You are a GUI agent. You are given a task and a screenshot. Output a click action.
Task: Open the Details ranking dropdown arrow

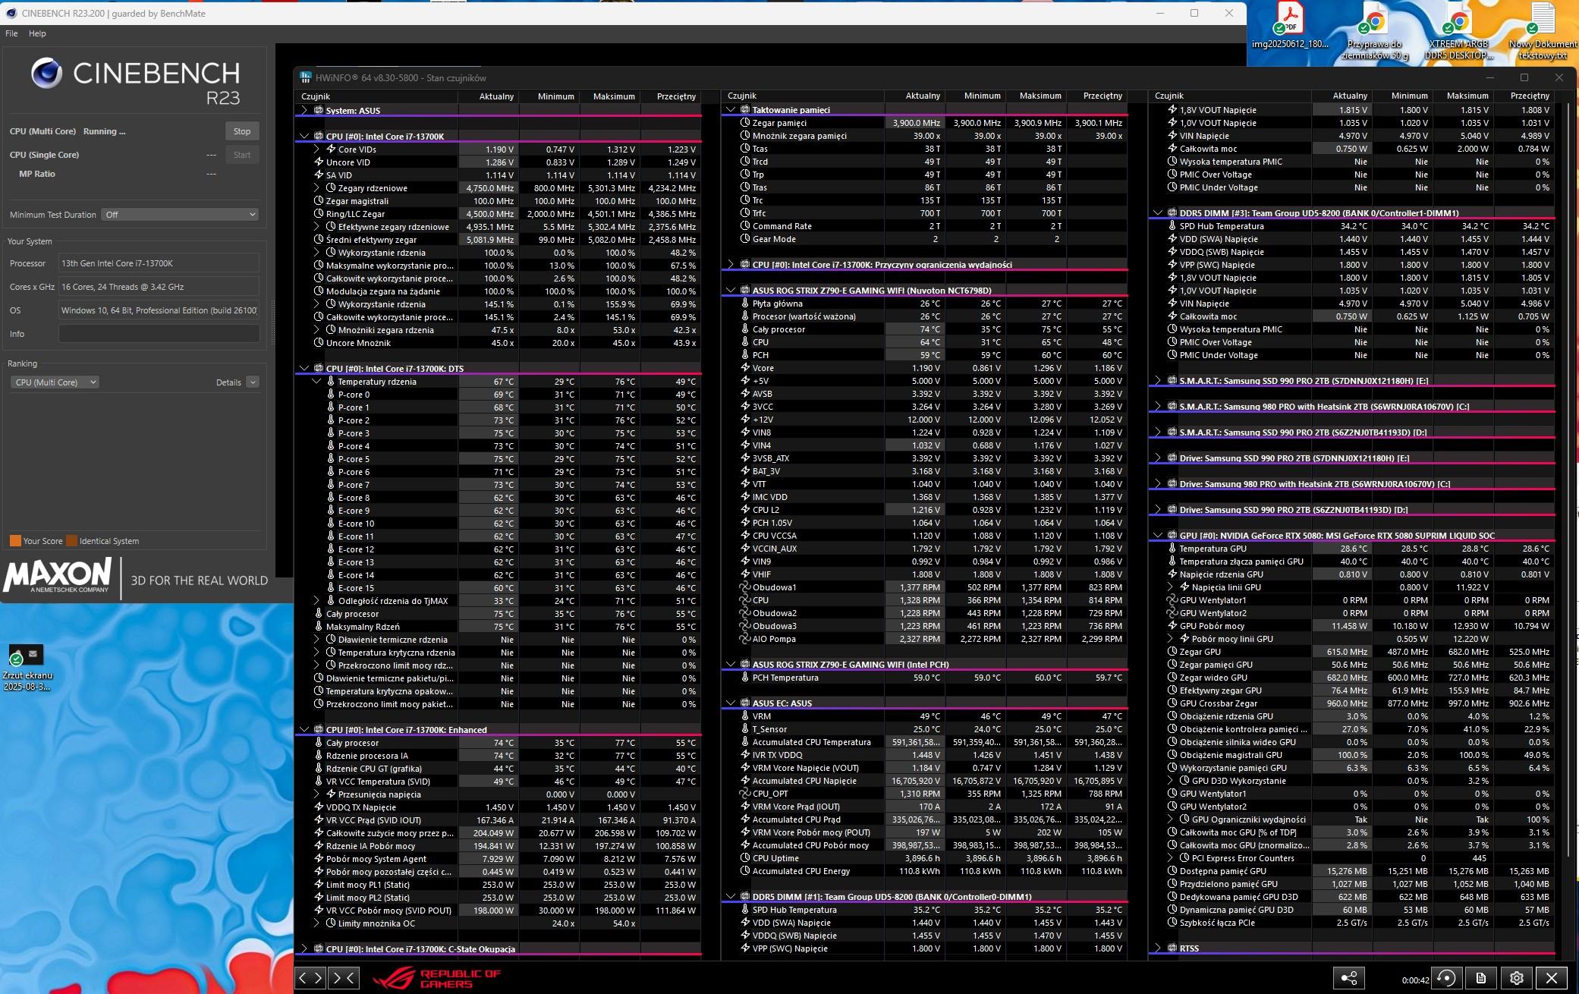[253, 382]
